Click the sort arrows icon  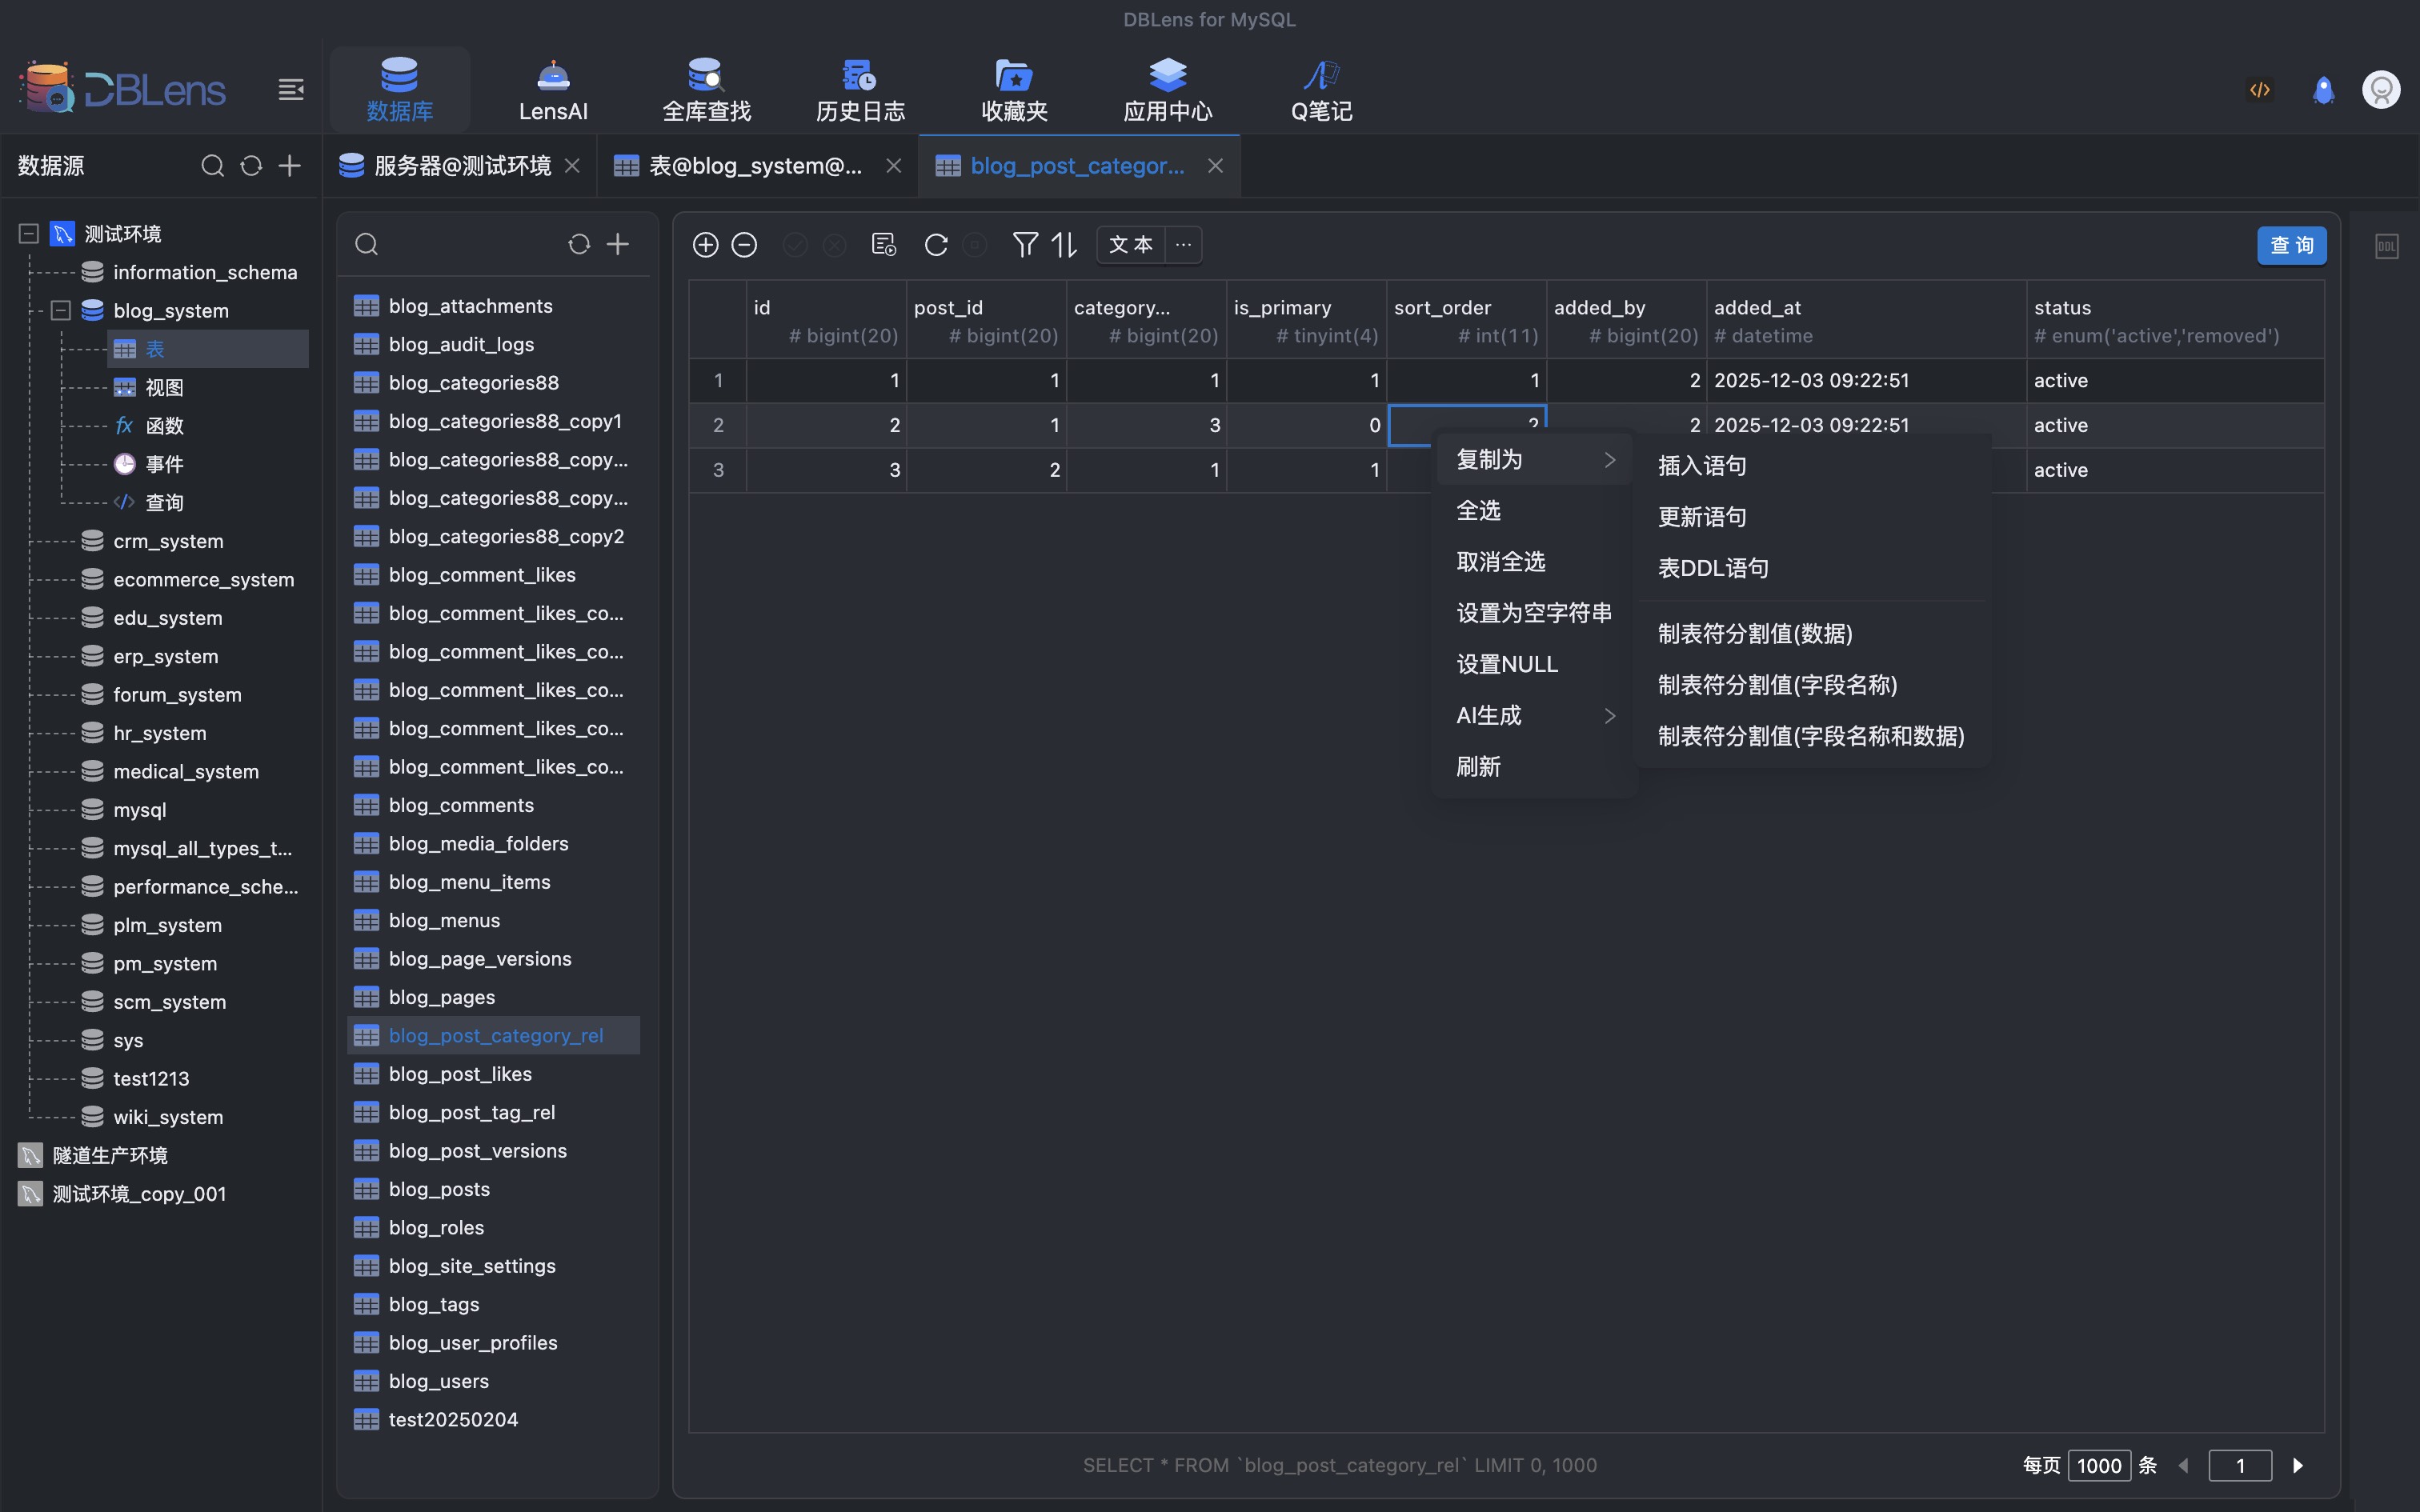coord(1064,245)
